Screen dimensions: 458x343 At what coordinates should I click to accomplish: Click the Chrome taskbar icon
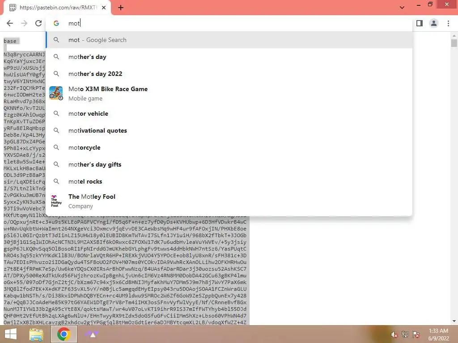click(x=64, y=334)
